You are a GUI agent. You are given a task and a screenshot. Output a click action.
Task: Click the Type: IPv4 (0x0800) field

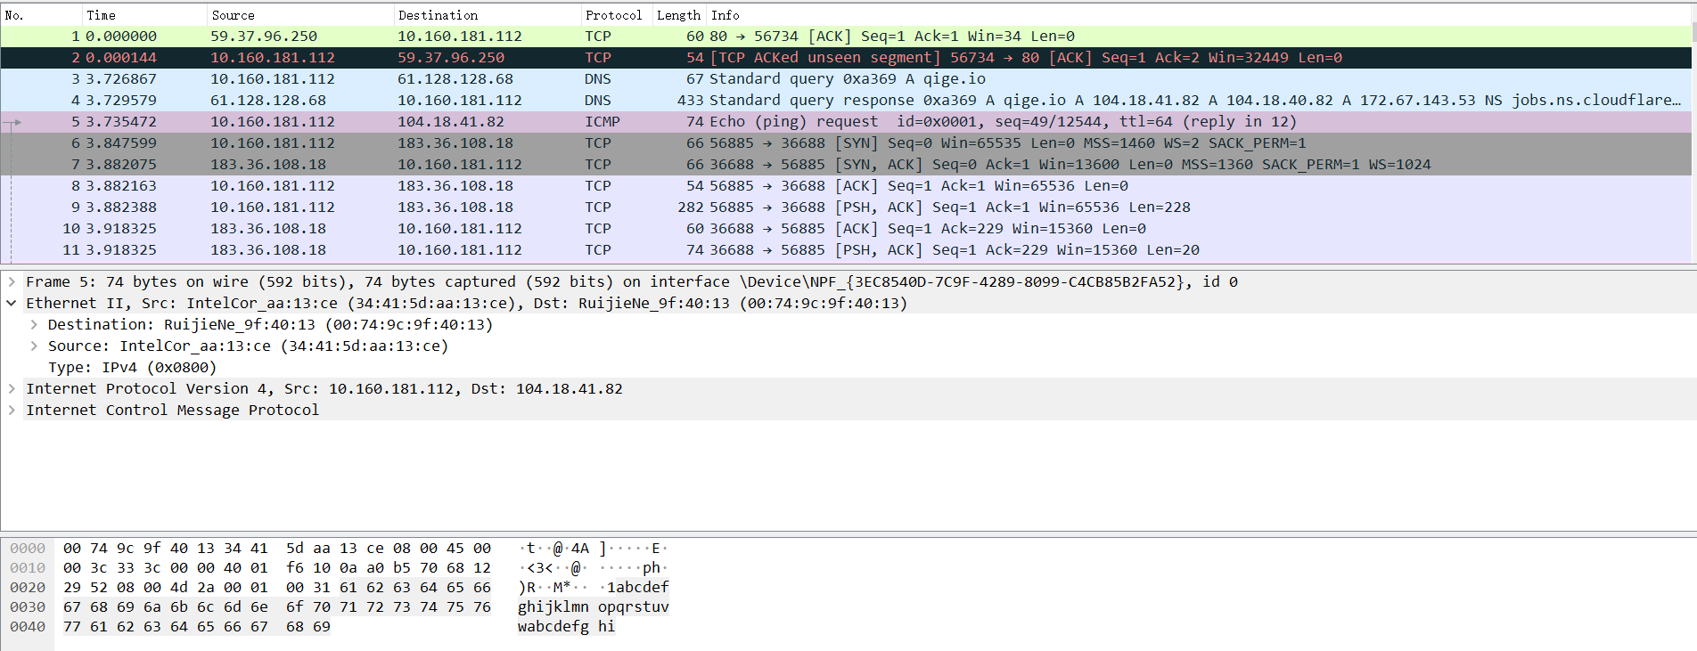point(132,367)
